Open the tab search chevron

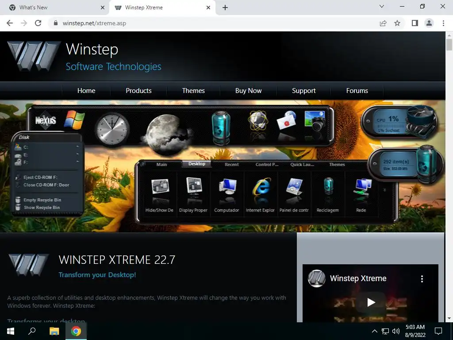[382, 6]
